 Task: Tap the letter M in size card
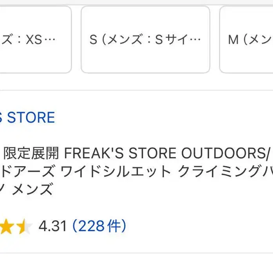pos(233,40)
